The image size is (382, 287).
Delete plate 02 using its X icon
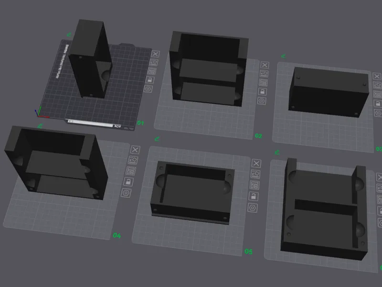[265, 65]
